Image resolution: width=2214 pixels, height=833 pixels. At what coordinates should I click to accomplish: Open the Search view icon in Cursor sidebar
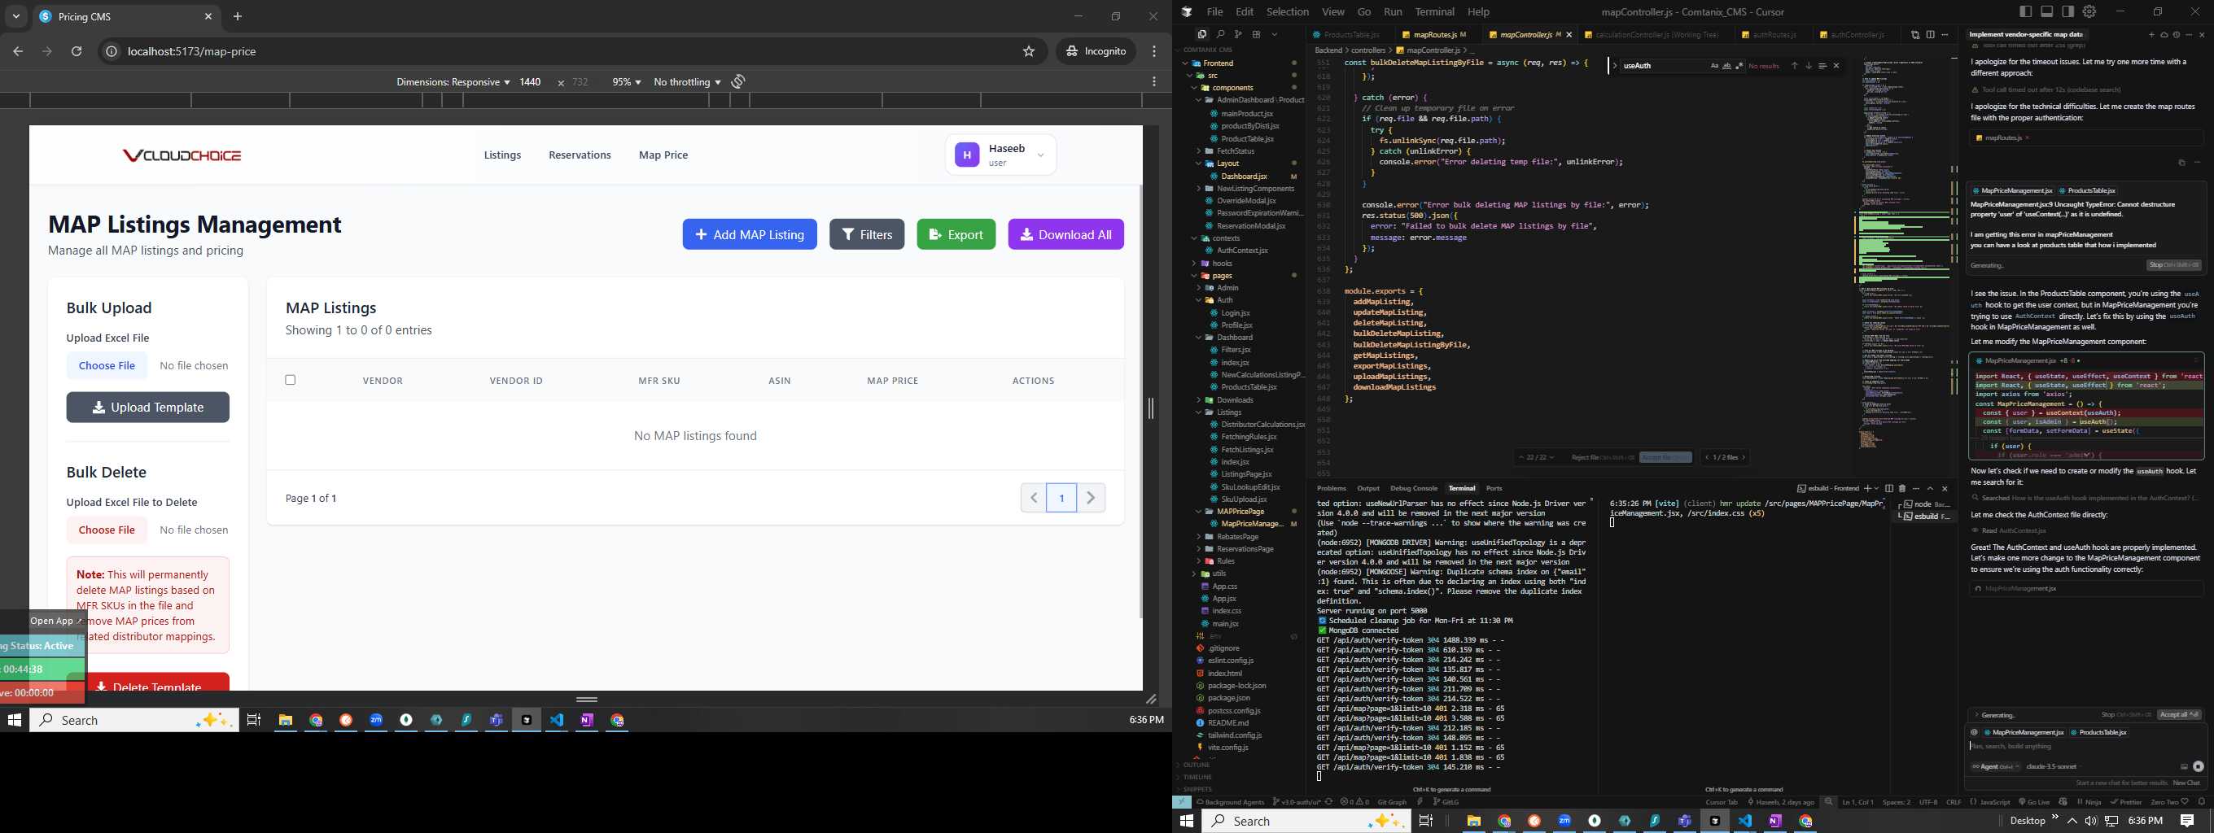[1220, 34]
